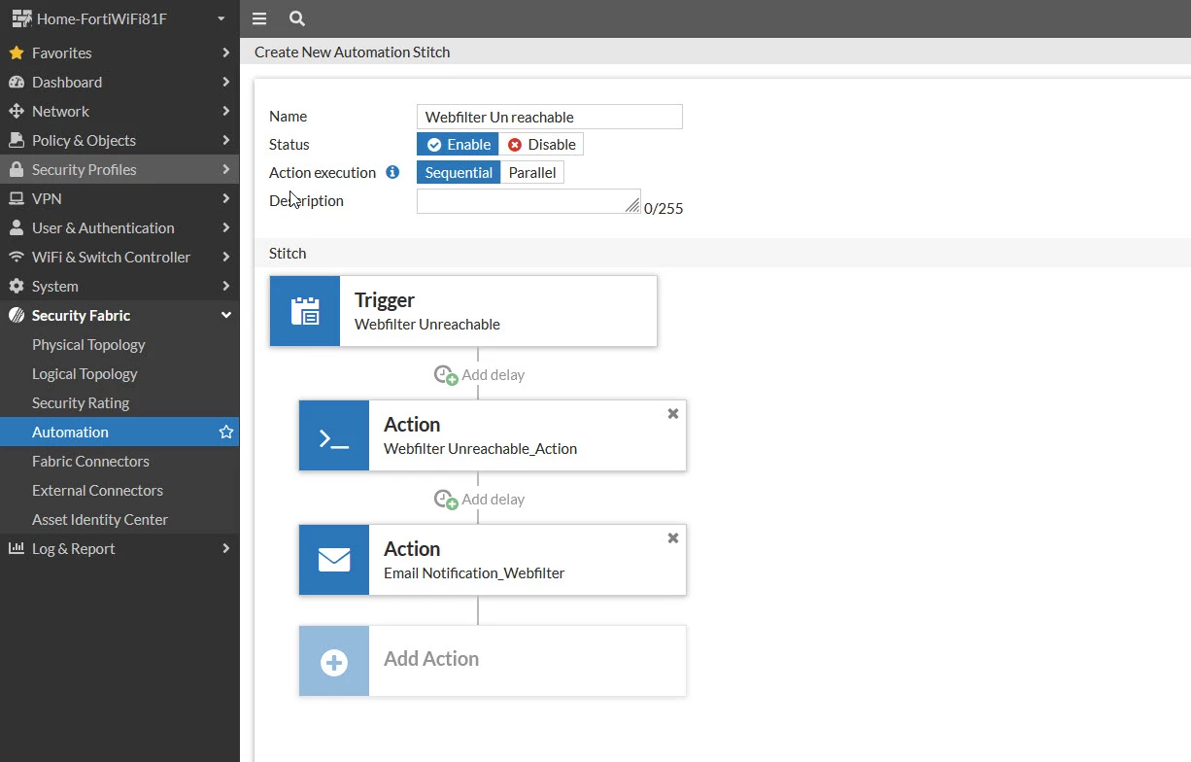Open the Webfilter Unreachable_Action card

(x=493, y=435)
